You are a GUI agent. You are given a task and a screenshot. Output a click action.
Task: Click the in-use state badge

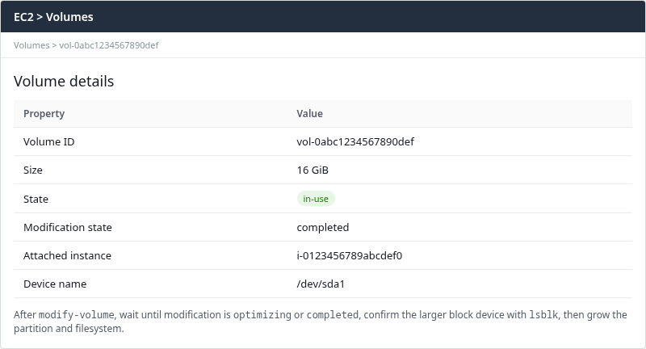point(316,199)
